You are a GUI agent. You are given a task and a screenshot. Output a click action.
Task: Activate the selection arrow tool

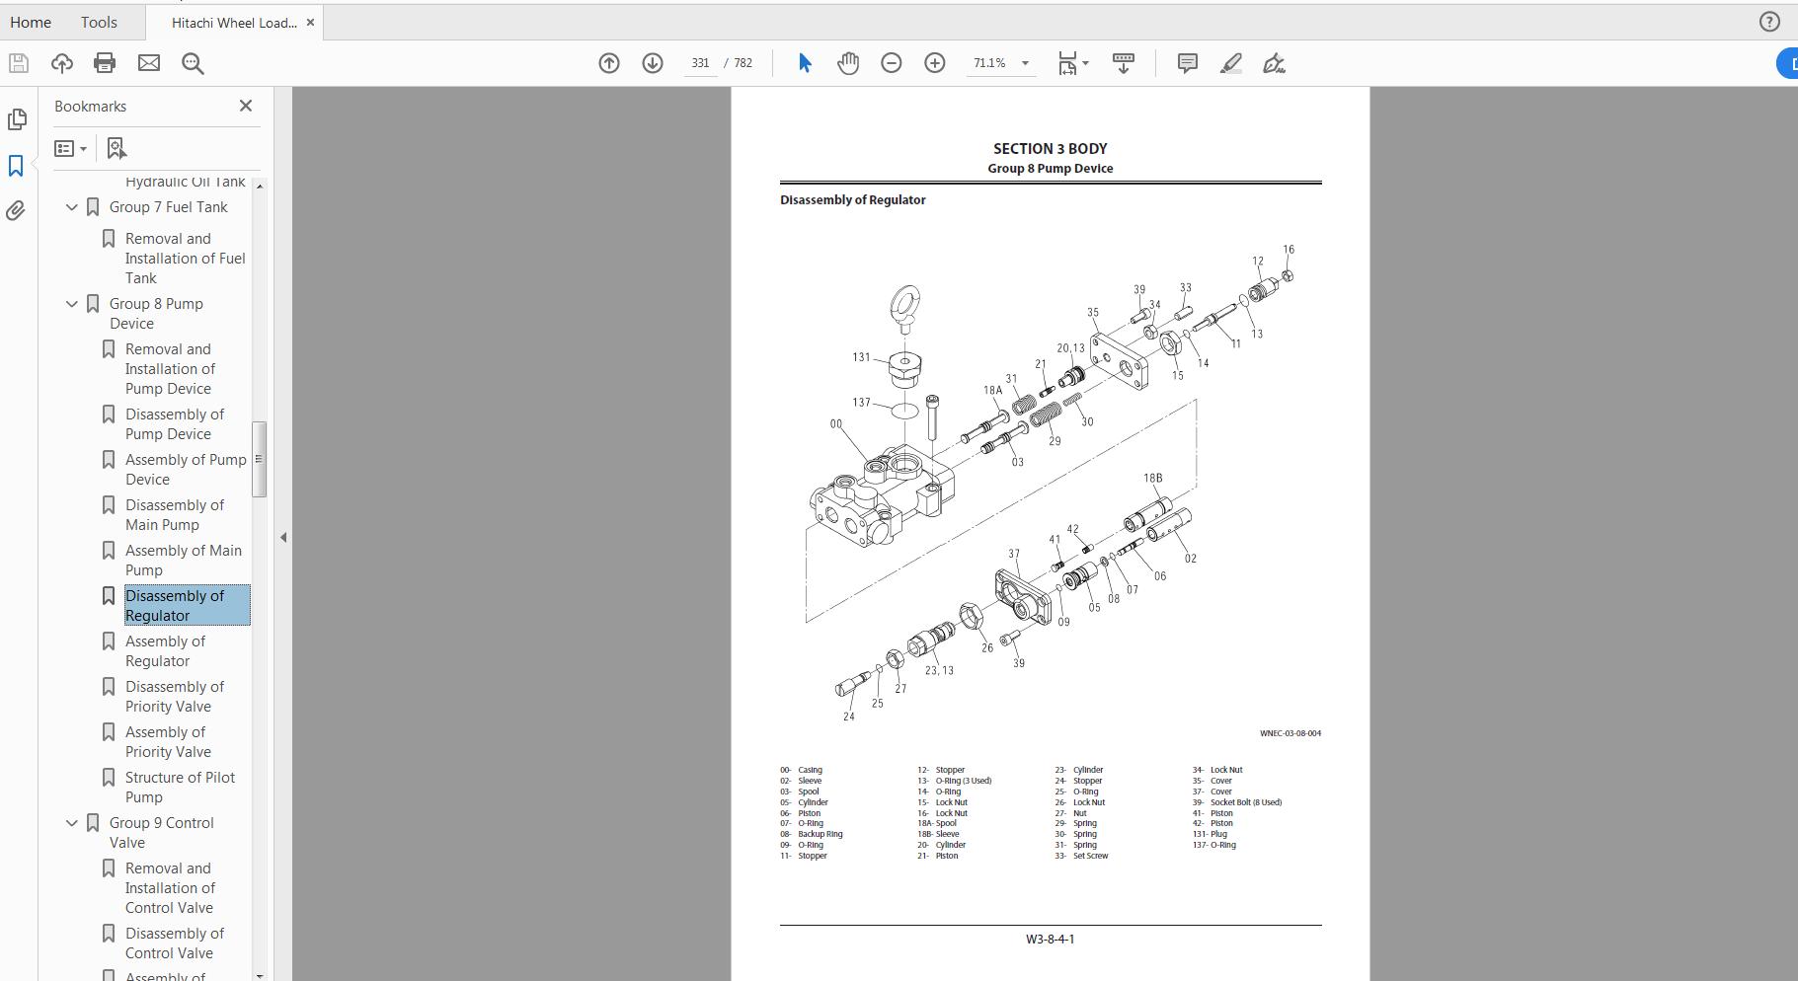coord(805,63)
